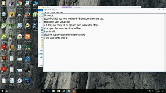166x93 pixels.
Task: Open the java text file on desktop
Action: pos(4,82)
